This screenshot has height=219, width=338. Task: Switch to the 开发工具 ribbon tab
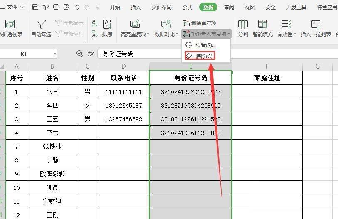[x=296, y=7]
